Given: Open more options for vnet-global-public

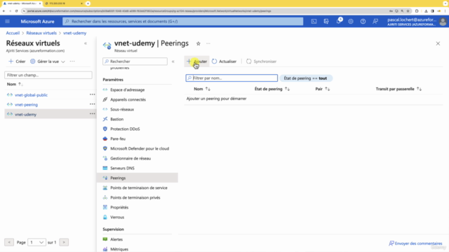Looking at the screenshot, I should (x=92, y=94).
